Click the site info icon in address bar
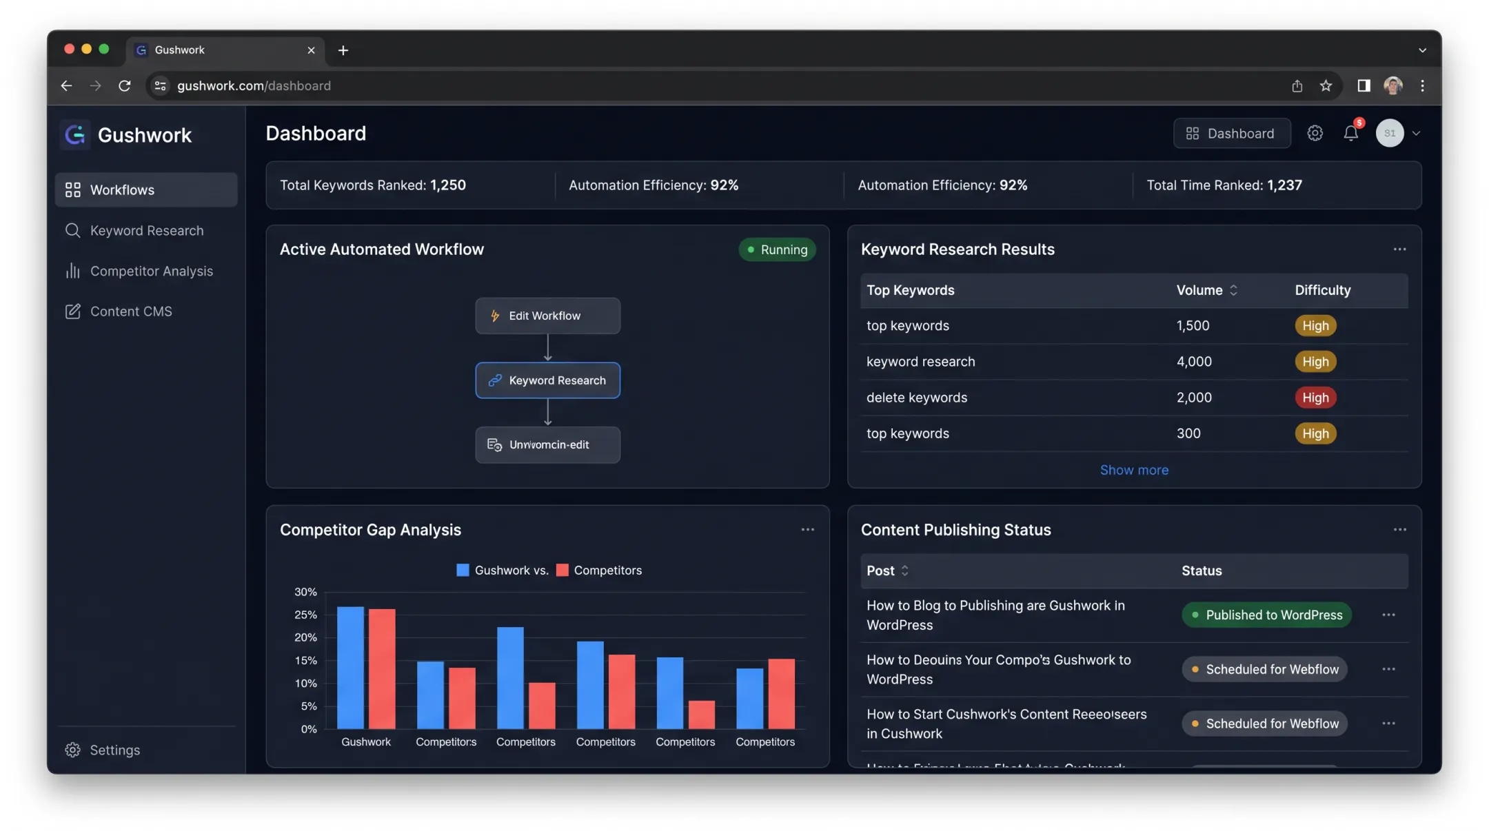Viewport: 1489px width, 831px height. 160,85
